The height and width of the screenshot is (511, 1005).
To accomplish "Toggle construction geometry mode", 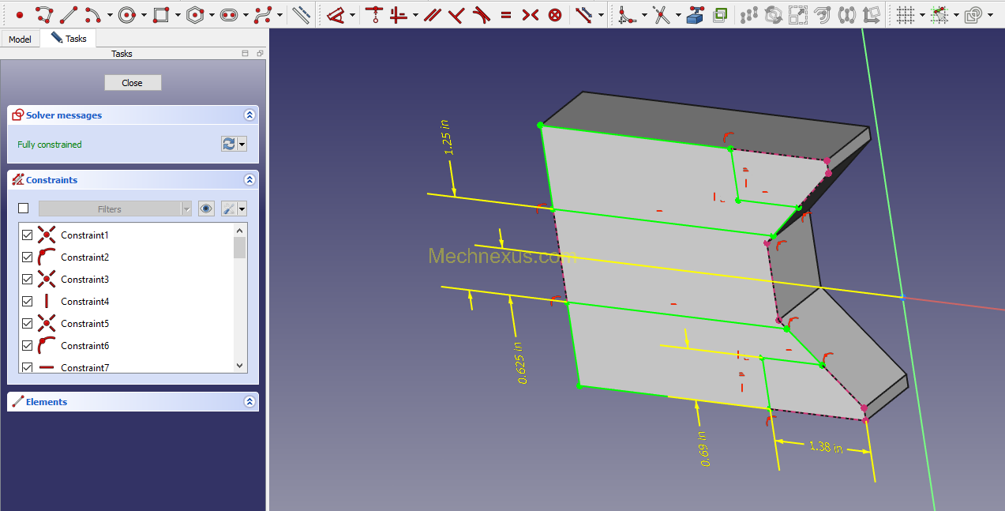I will coord(301,14).
